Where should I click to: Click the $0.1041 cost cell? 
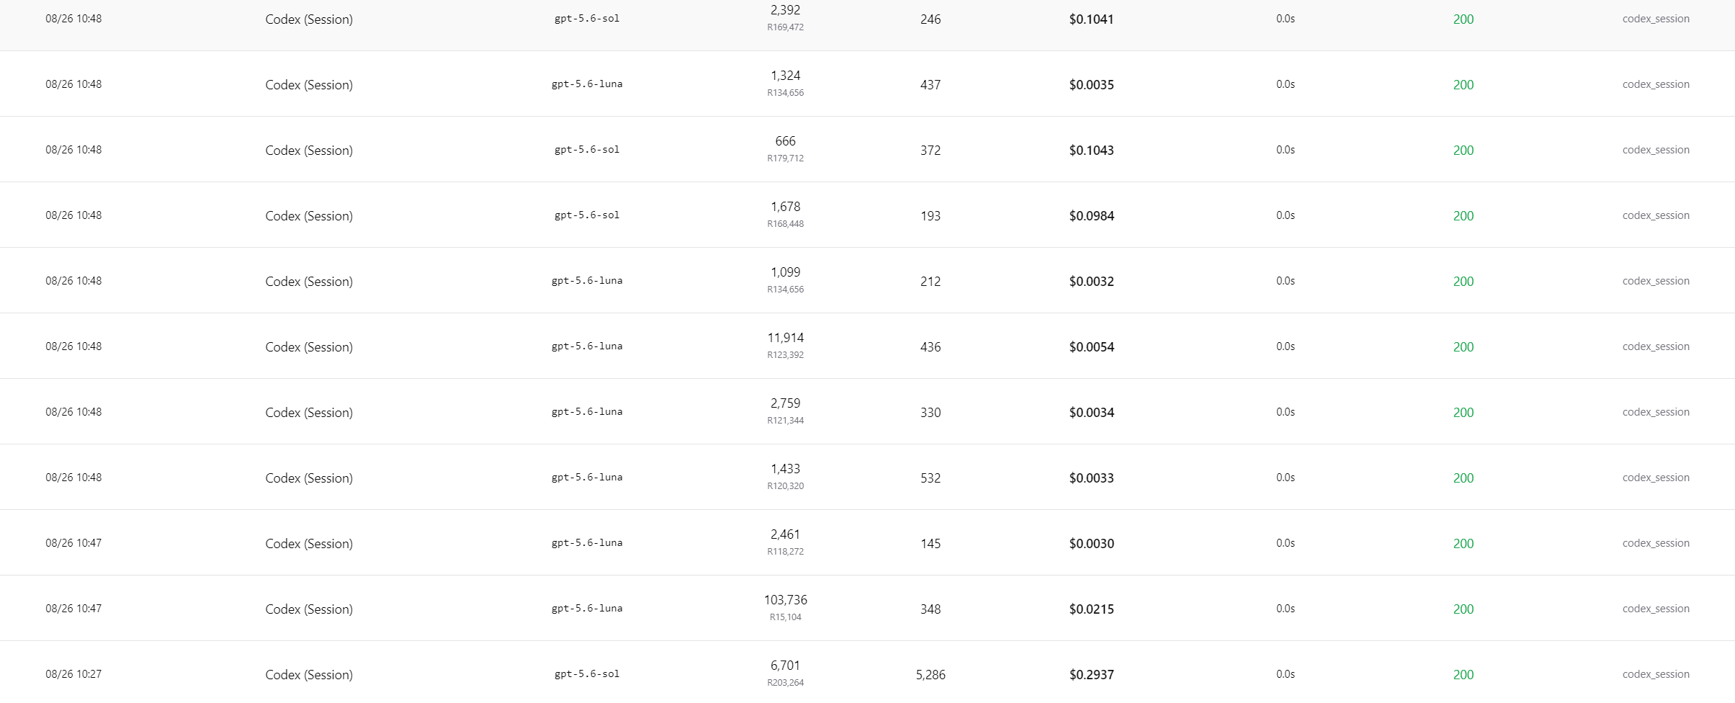coord(1091,19)
